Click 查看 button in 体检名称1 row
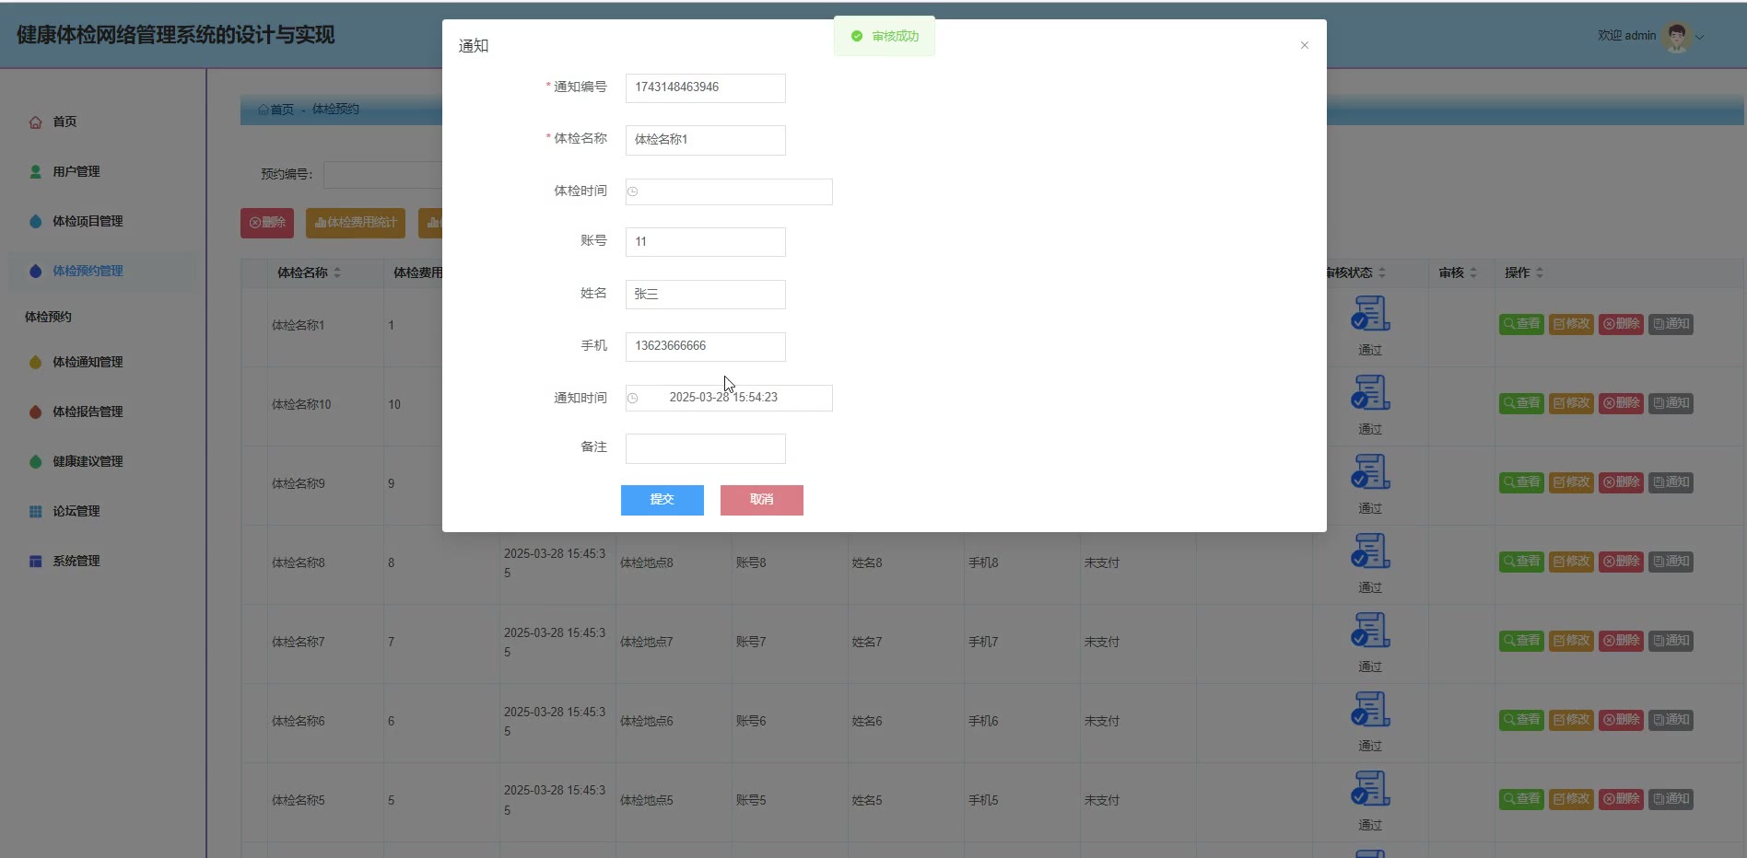Viewport: 1747px width, 858px height. (x=1521, y=324)
